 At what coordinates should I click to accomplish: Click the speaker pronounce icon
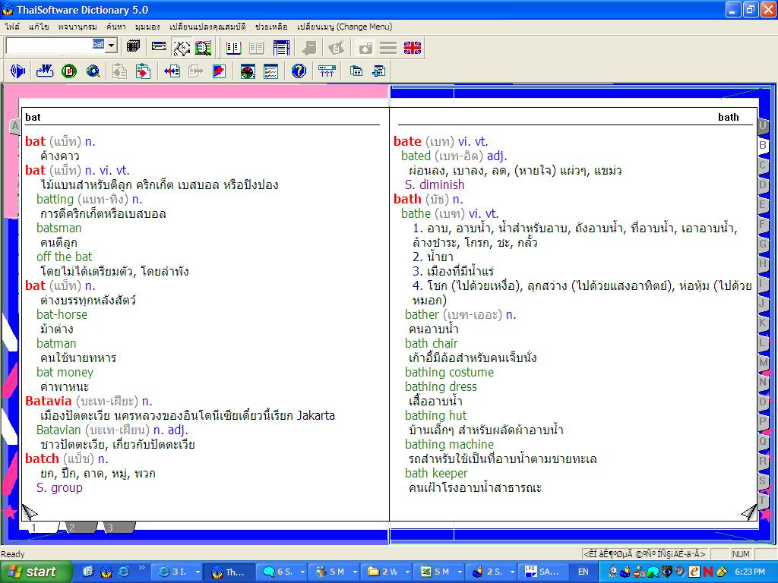click(x=18, y=71)
